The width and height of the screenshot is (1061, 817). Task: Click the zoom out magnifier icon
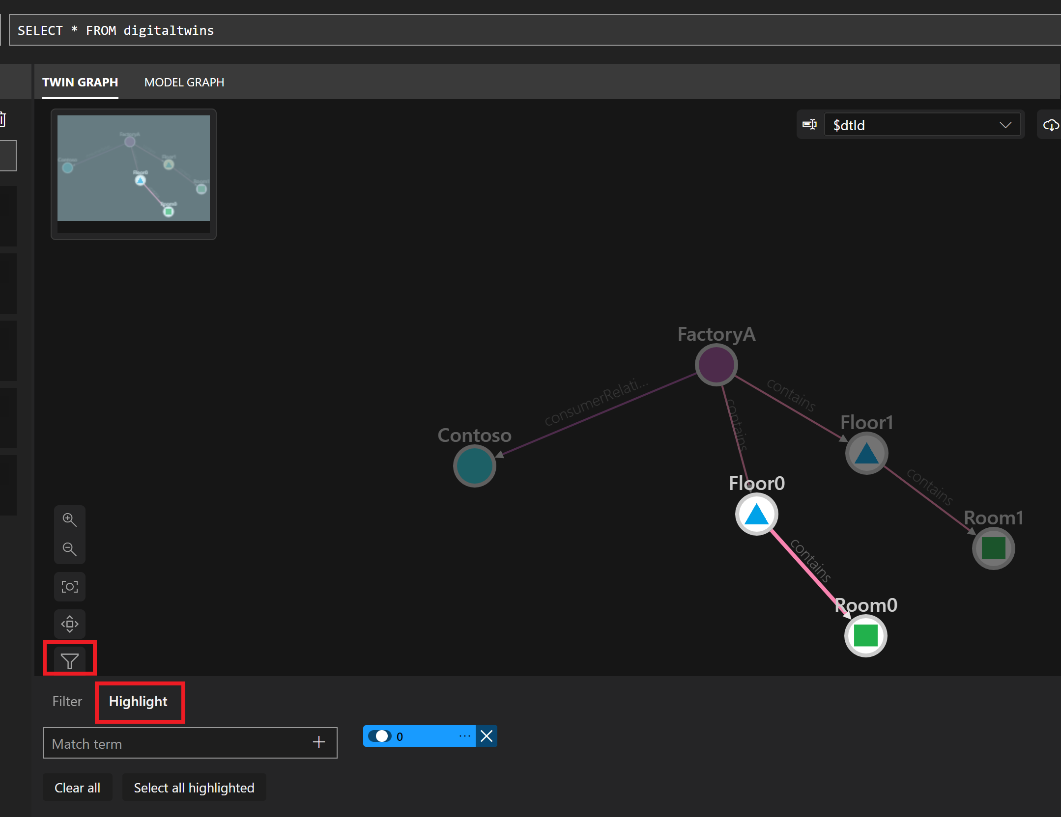point(69,549)
